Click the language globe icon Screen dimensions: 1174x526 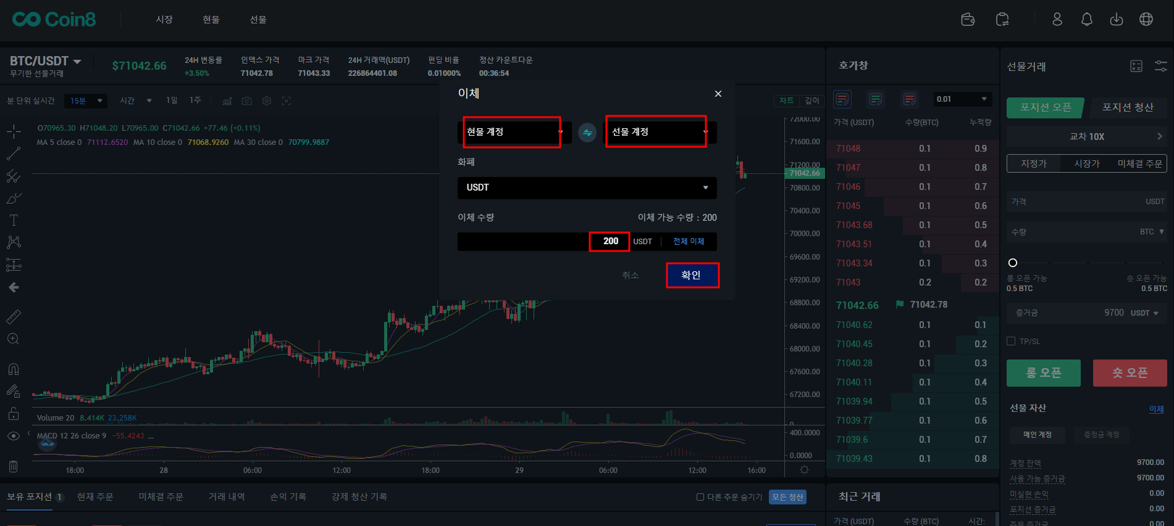click(x=1146, y=20)
